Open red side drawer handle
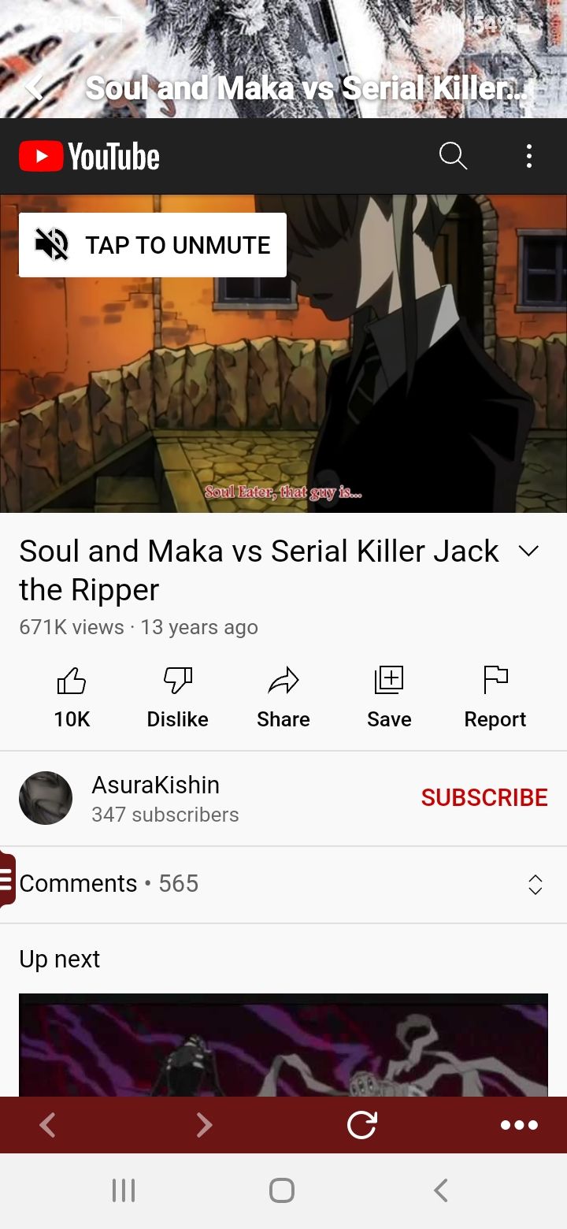567x1229 pixels. point(7,878)
